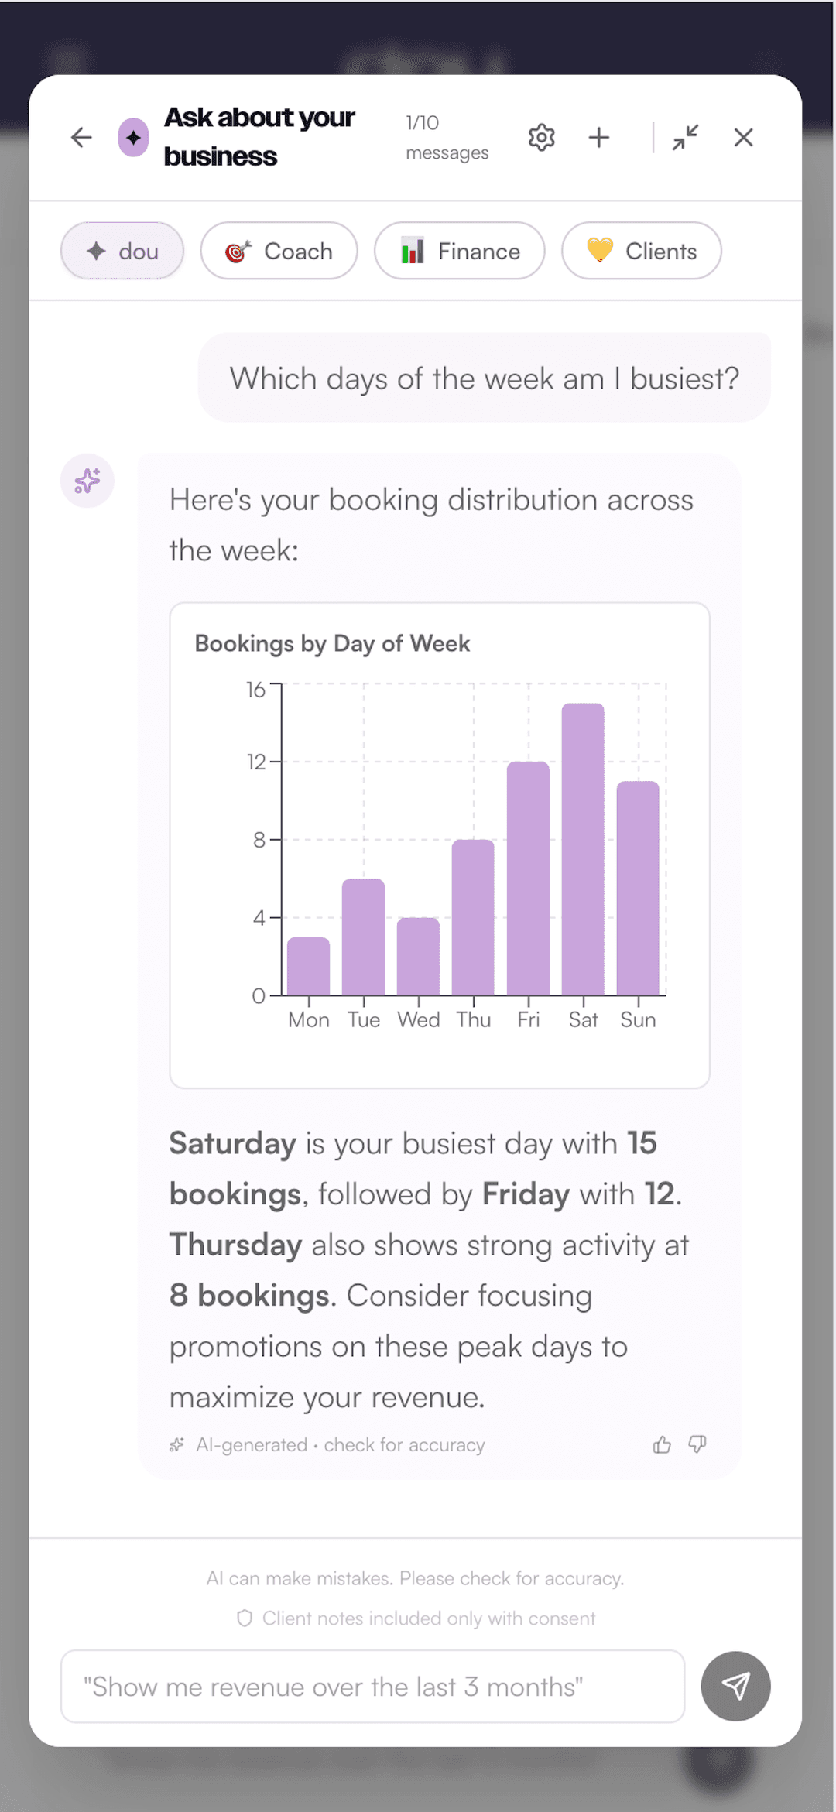Click the purple sparkle assistant logo
Viewport: 836px width, 1812px height.
tap(133, 138)
